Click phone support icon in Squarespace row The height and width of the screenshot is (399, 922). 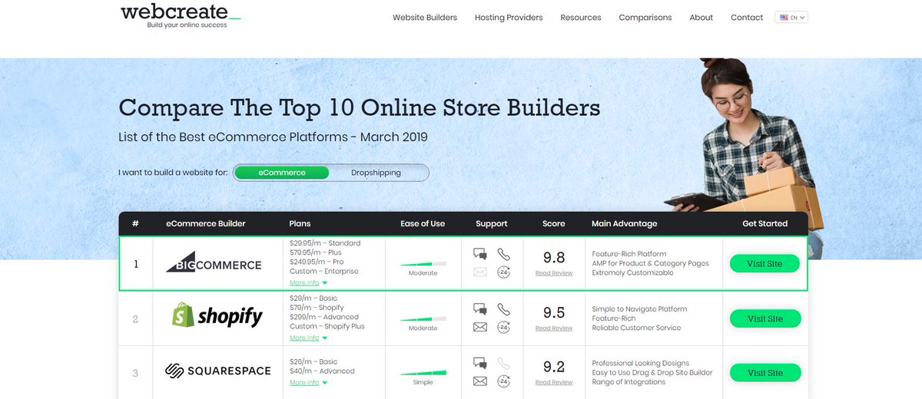pyautogui.click(x=503, y=364)
